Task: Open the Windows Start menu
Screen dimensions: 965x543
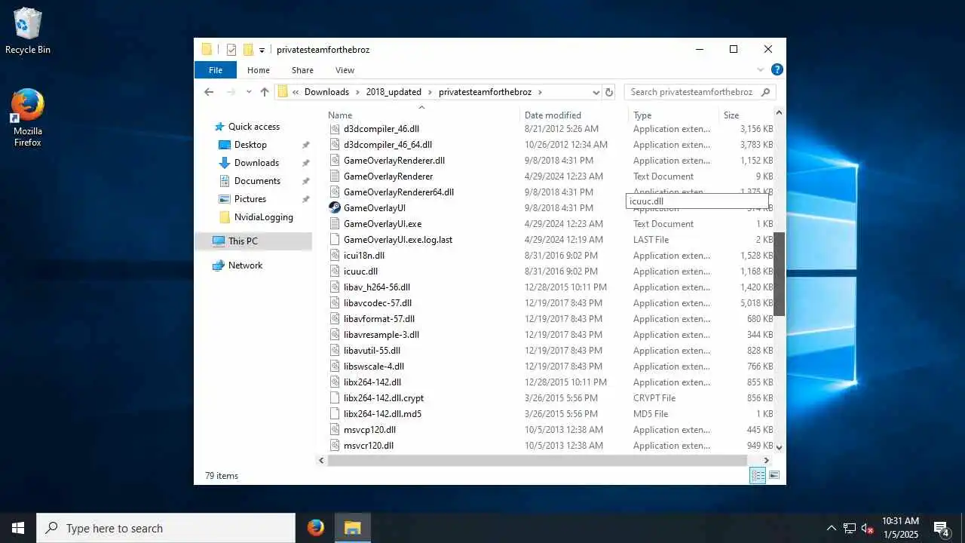Action: (x=18, y=528)
